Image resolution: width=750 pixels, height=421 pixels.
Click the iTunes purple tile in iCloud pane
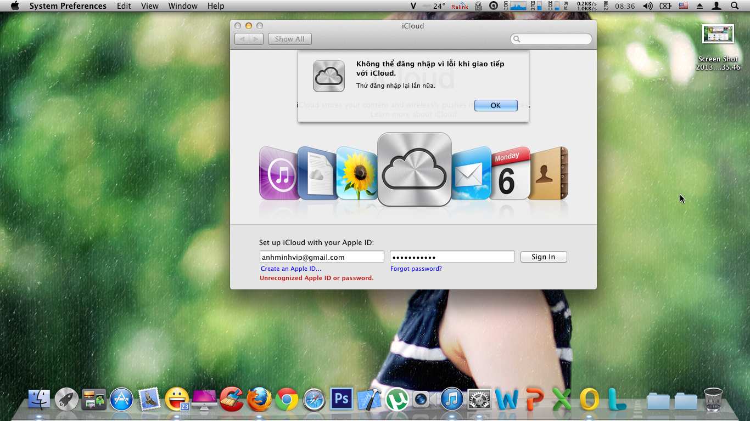tap(279, 173)
